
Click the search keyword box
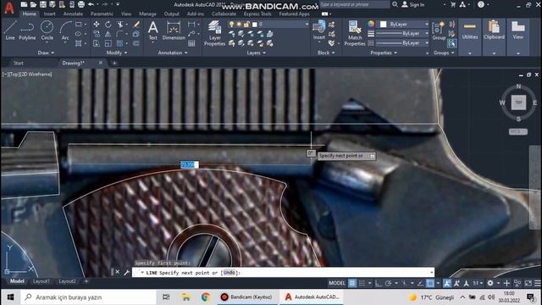coord(354,4)
